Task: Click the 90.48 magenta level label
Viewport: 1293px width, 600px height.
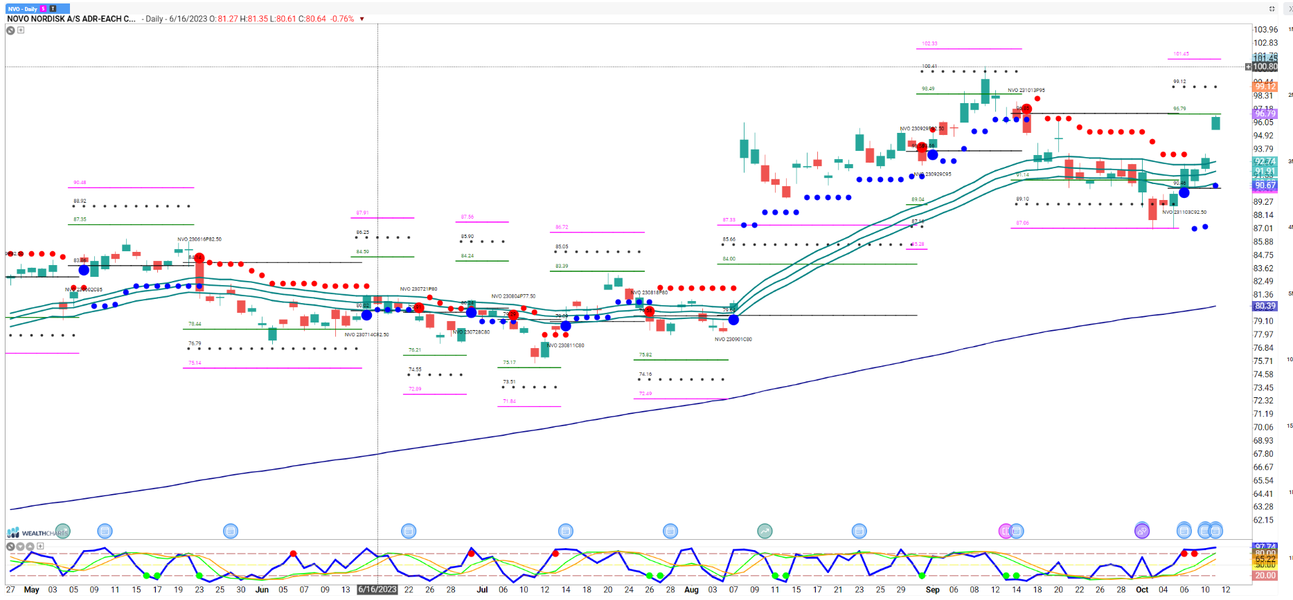Action: [80, 183]
